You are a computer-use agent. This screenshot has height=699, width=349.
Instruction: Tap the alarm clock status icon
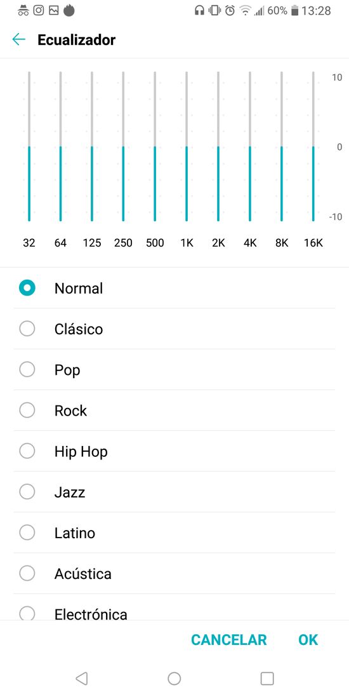[x=230, y=10]
